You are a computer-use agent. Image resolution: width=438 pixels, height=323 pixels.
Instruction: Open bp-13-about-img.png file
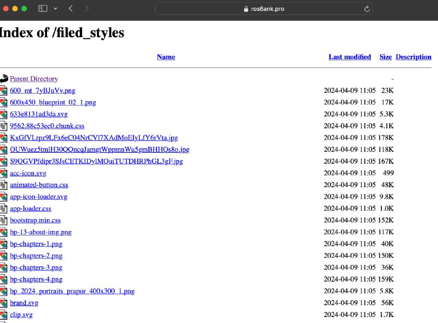pyautogui.click(x=41, y=232)
